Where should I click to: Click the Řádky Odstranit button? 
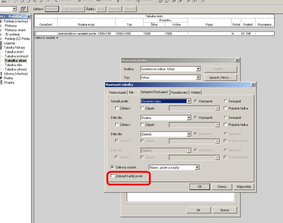[x=114, y=9]
